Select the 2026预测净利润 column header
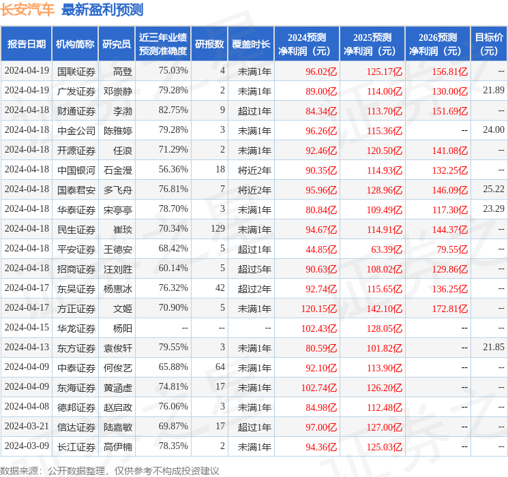 pyautogui.click(x=438, y=44)
